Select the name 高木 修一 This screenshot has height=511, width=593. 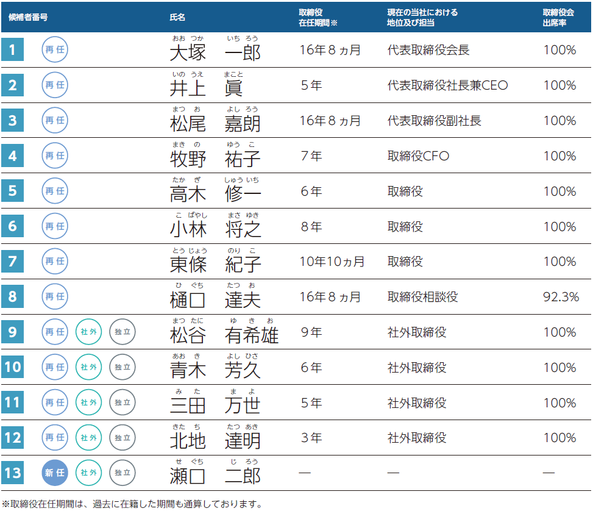pyautogui.click(x=215, y=194)
